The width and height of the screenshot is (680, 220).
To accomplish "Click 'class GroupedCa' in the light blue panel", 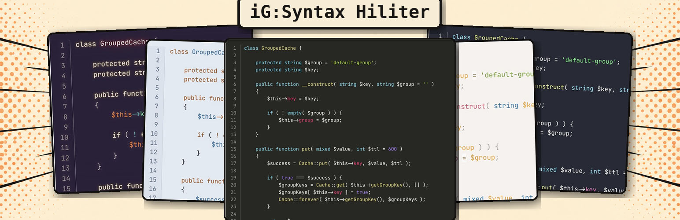I will click(x=198, y=52).
